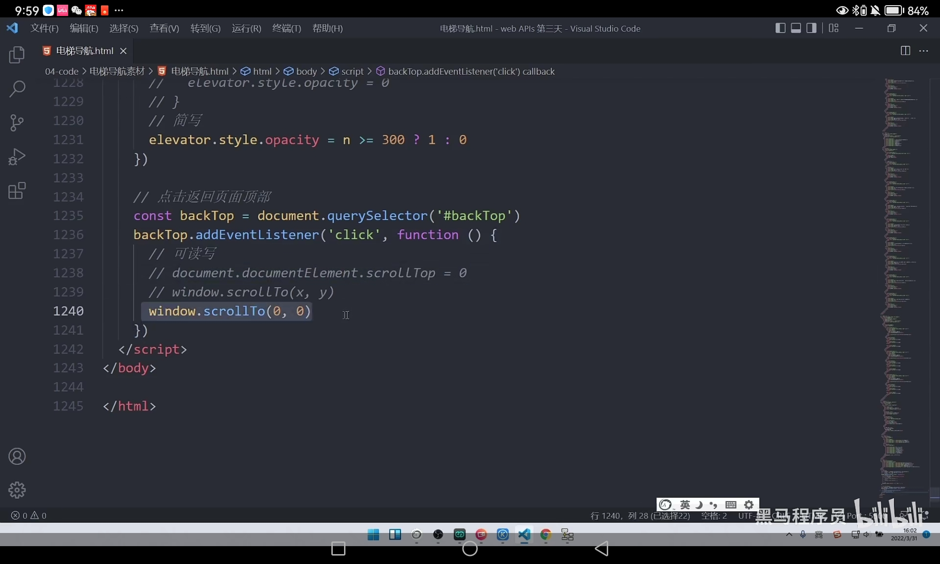This screenshot has height=564, width=940.
Task: Toggle the soft keyboard on IME toolbar
Action: pyautogui.click(x=731, y=504)
